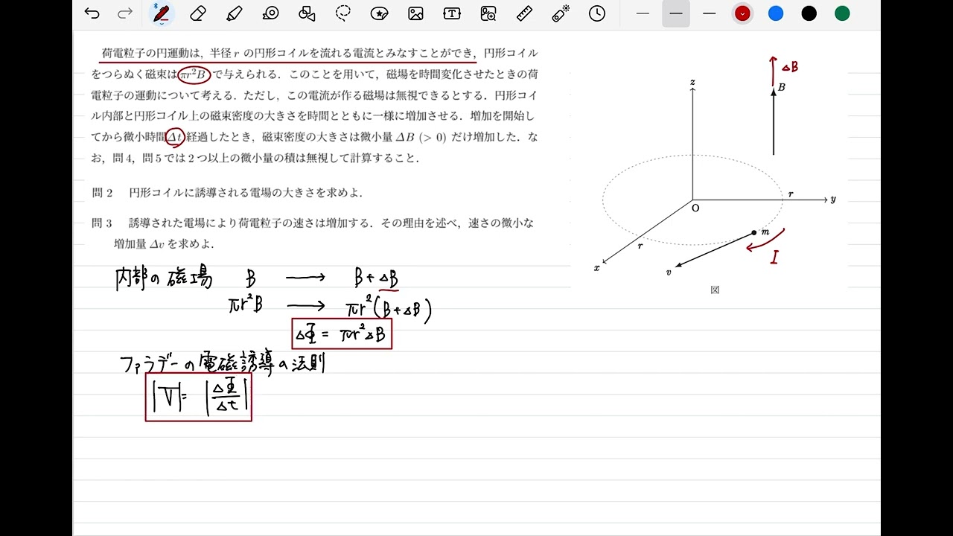
Task: Click the y axis label
Action: (833, 200)
